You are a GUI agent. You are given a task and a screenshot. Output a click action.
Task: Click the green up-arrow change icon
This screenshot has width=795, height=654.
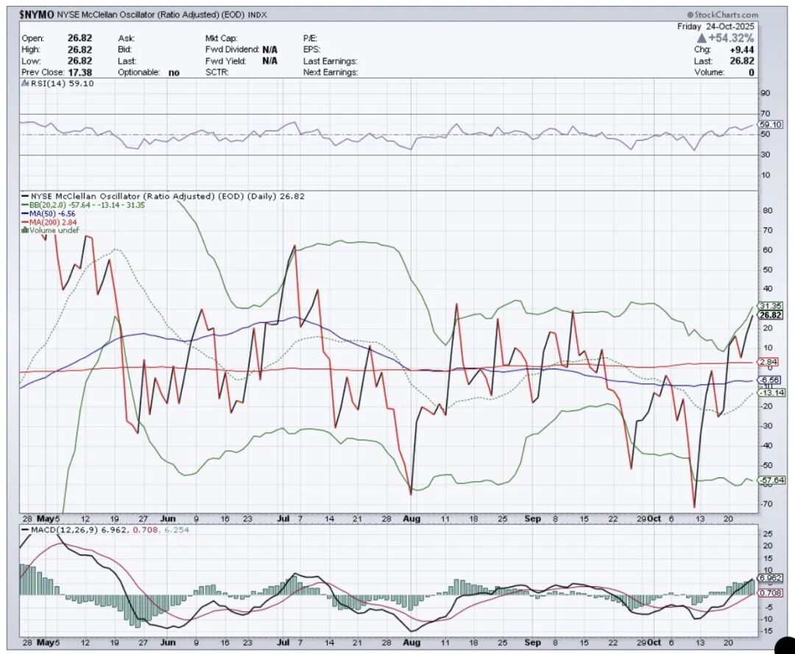coord(702,38)
